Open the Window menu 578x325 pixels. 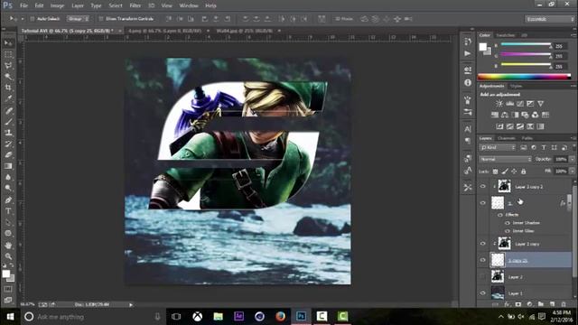(x=189, y=5)
